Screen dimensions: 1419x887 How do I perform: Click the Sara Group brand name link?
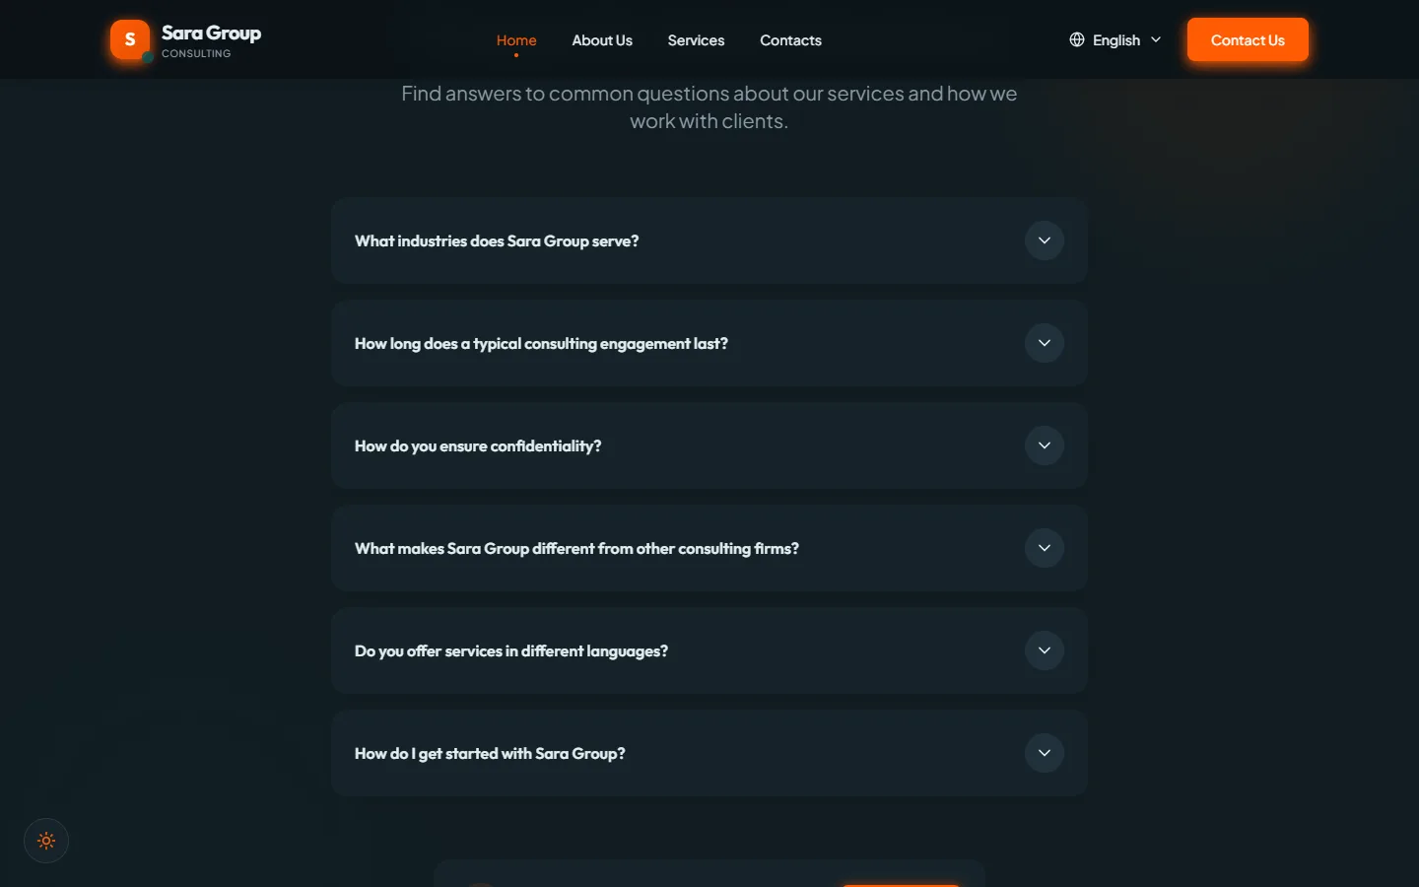pyautogui.click(x=211, y=34)
